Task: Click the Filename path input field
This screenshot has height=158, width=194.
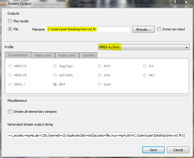Action: [89, 29]
